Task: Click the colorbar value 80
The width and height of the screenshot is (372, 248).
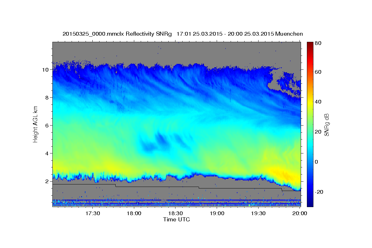Action: coord(318,43)
